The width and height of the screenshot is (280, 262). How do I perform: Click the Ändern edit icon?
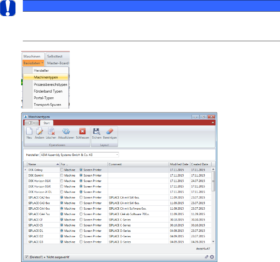pyautogui.click(x=39, y=131)
